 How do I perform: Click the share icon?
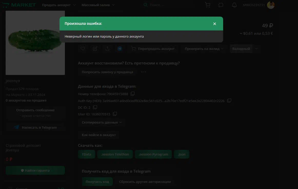pyautogui.click(x=107, y=49)
